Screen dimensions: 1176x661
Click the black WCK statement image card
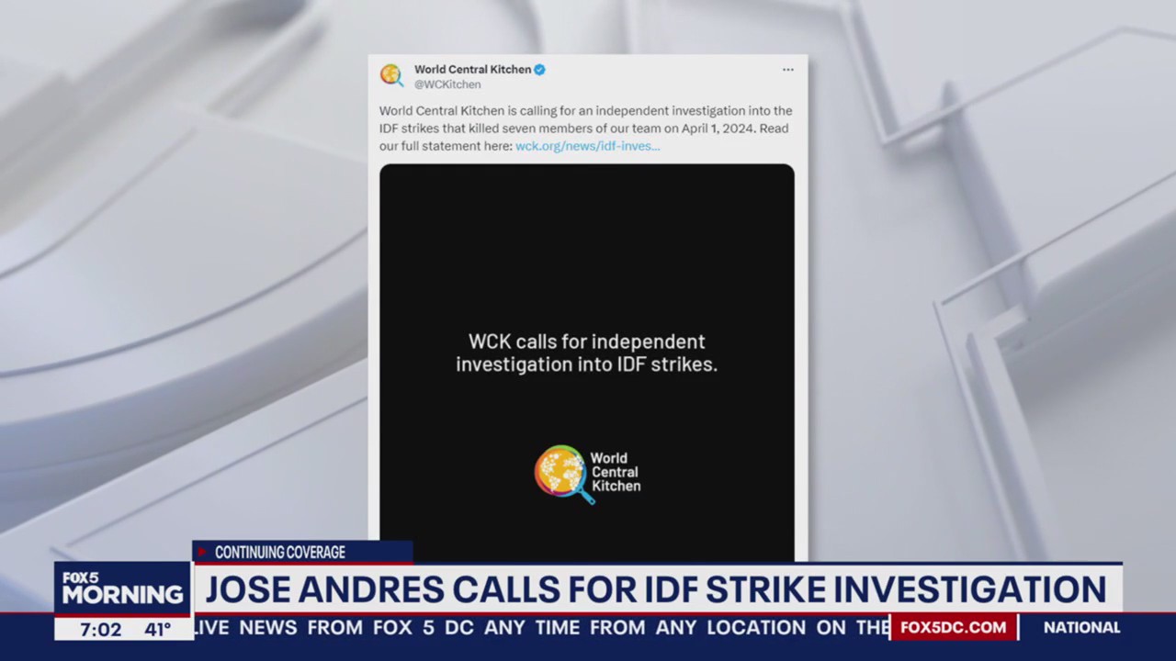(x=587, y=363)
